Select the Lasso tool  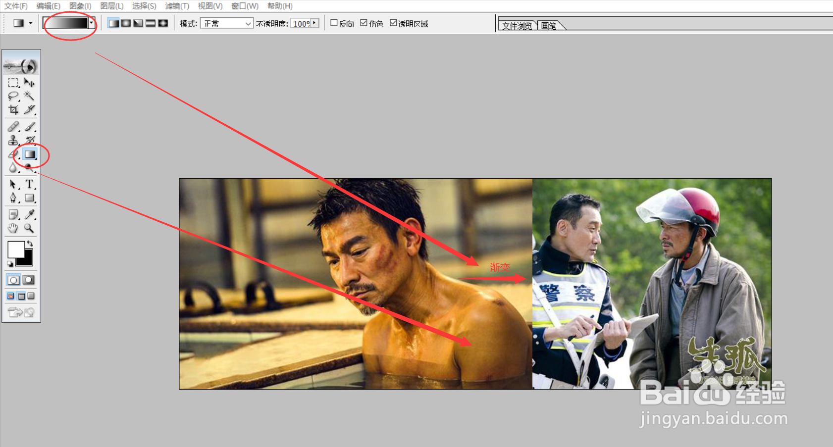coord(13,96)
